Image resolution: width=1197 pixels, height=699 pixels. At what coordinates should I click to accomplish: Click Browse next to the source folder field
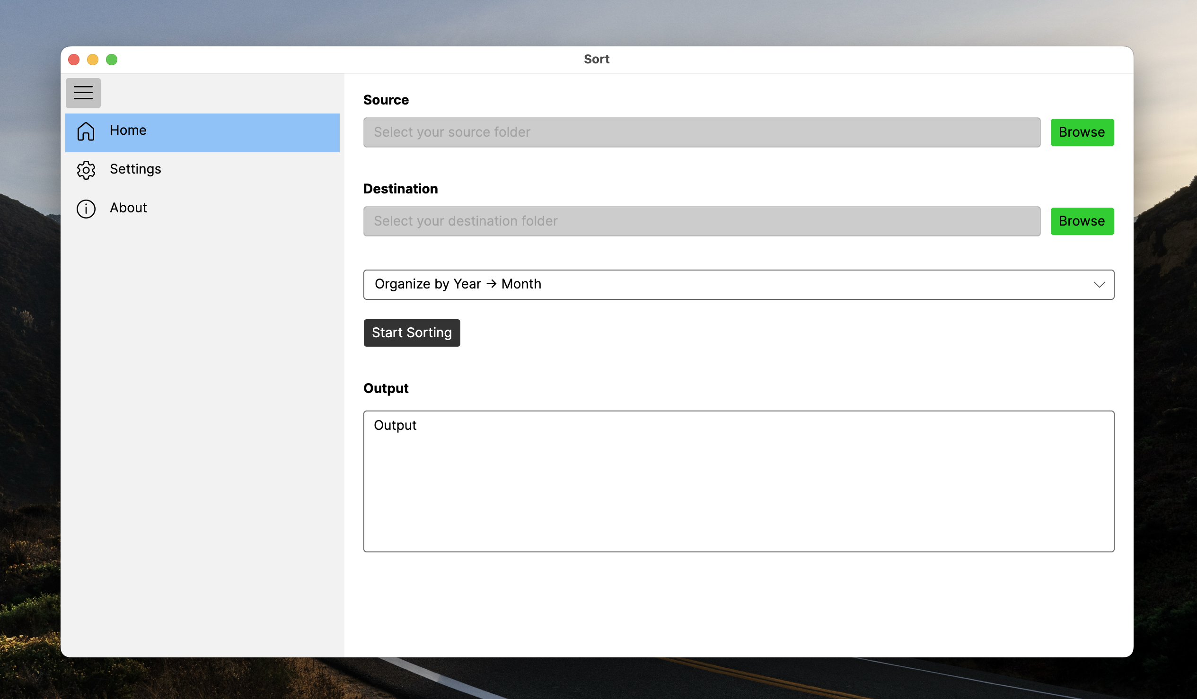1082,132
